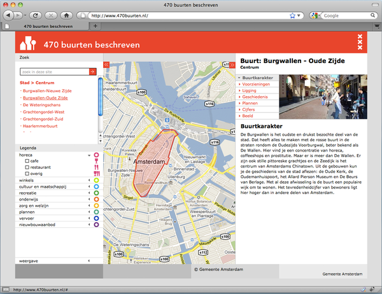Click the pink horeca color circle
The image size is (382, 294).
point(96,155)
